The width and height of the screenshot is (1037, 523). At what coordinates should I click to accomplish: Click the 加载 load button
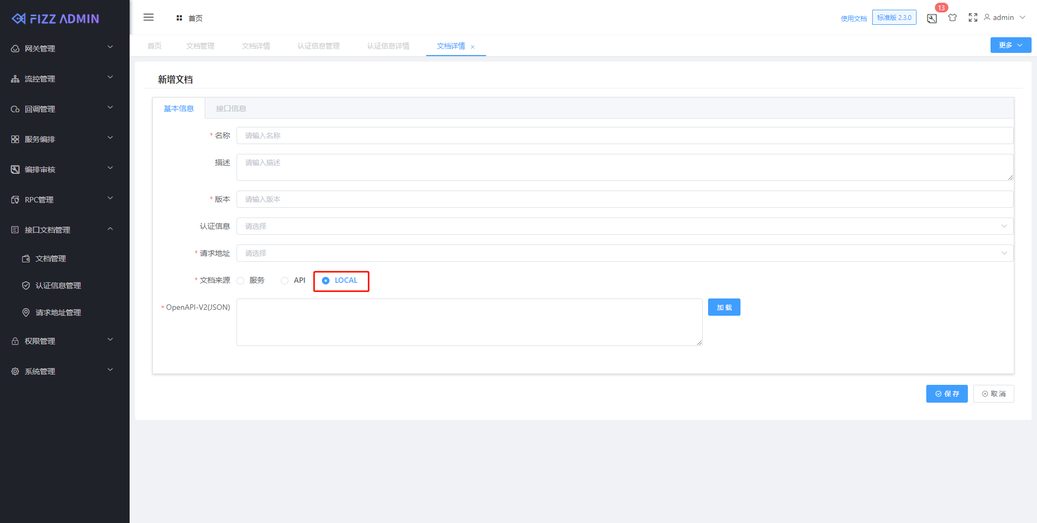click(x=724, y=307)
